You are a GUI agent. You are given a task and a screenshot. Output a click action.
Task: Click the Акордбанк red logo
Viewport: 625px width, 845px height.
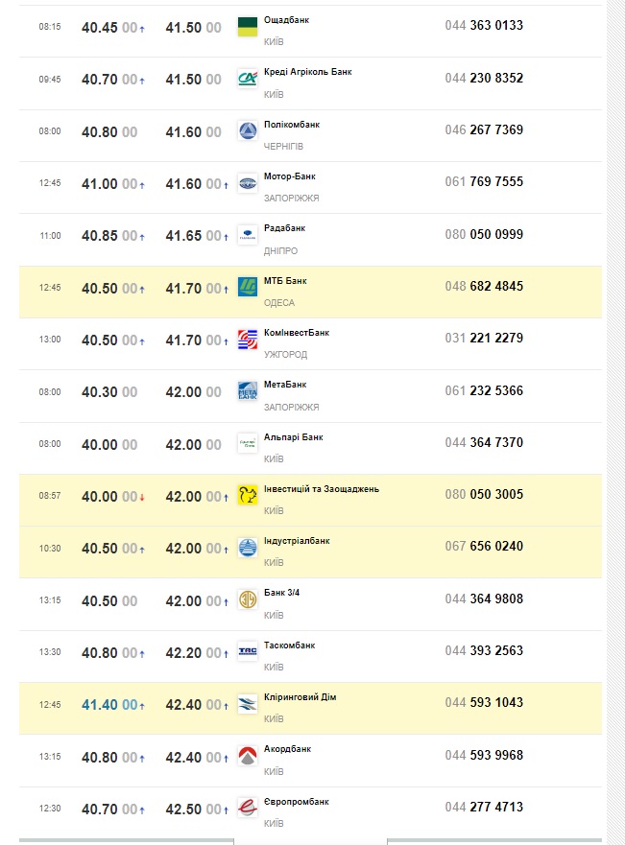(x=248, y=756)
